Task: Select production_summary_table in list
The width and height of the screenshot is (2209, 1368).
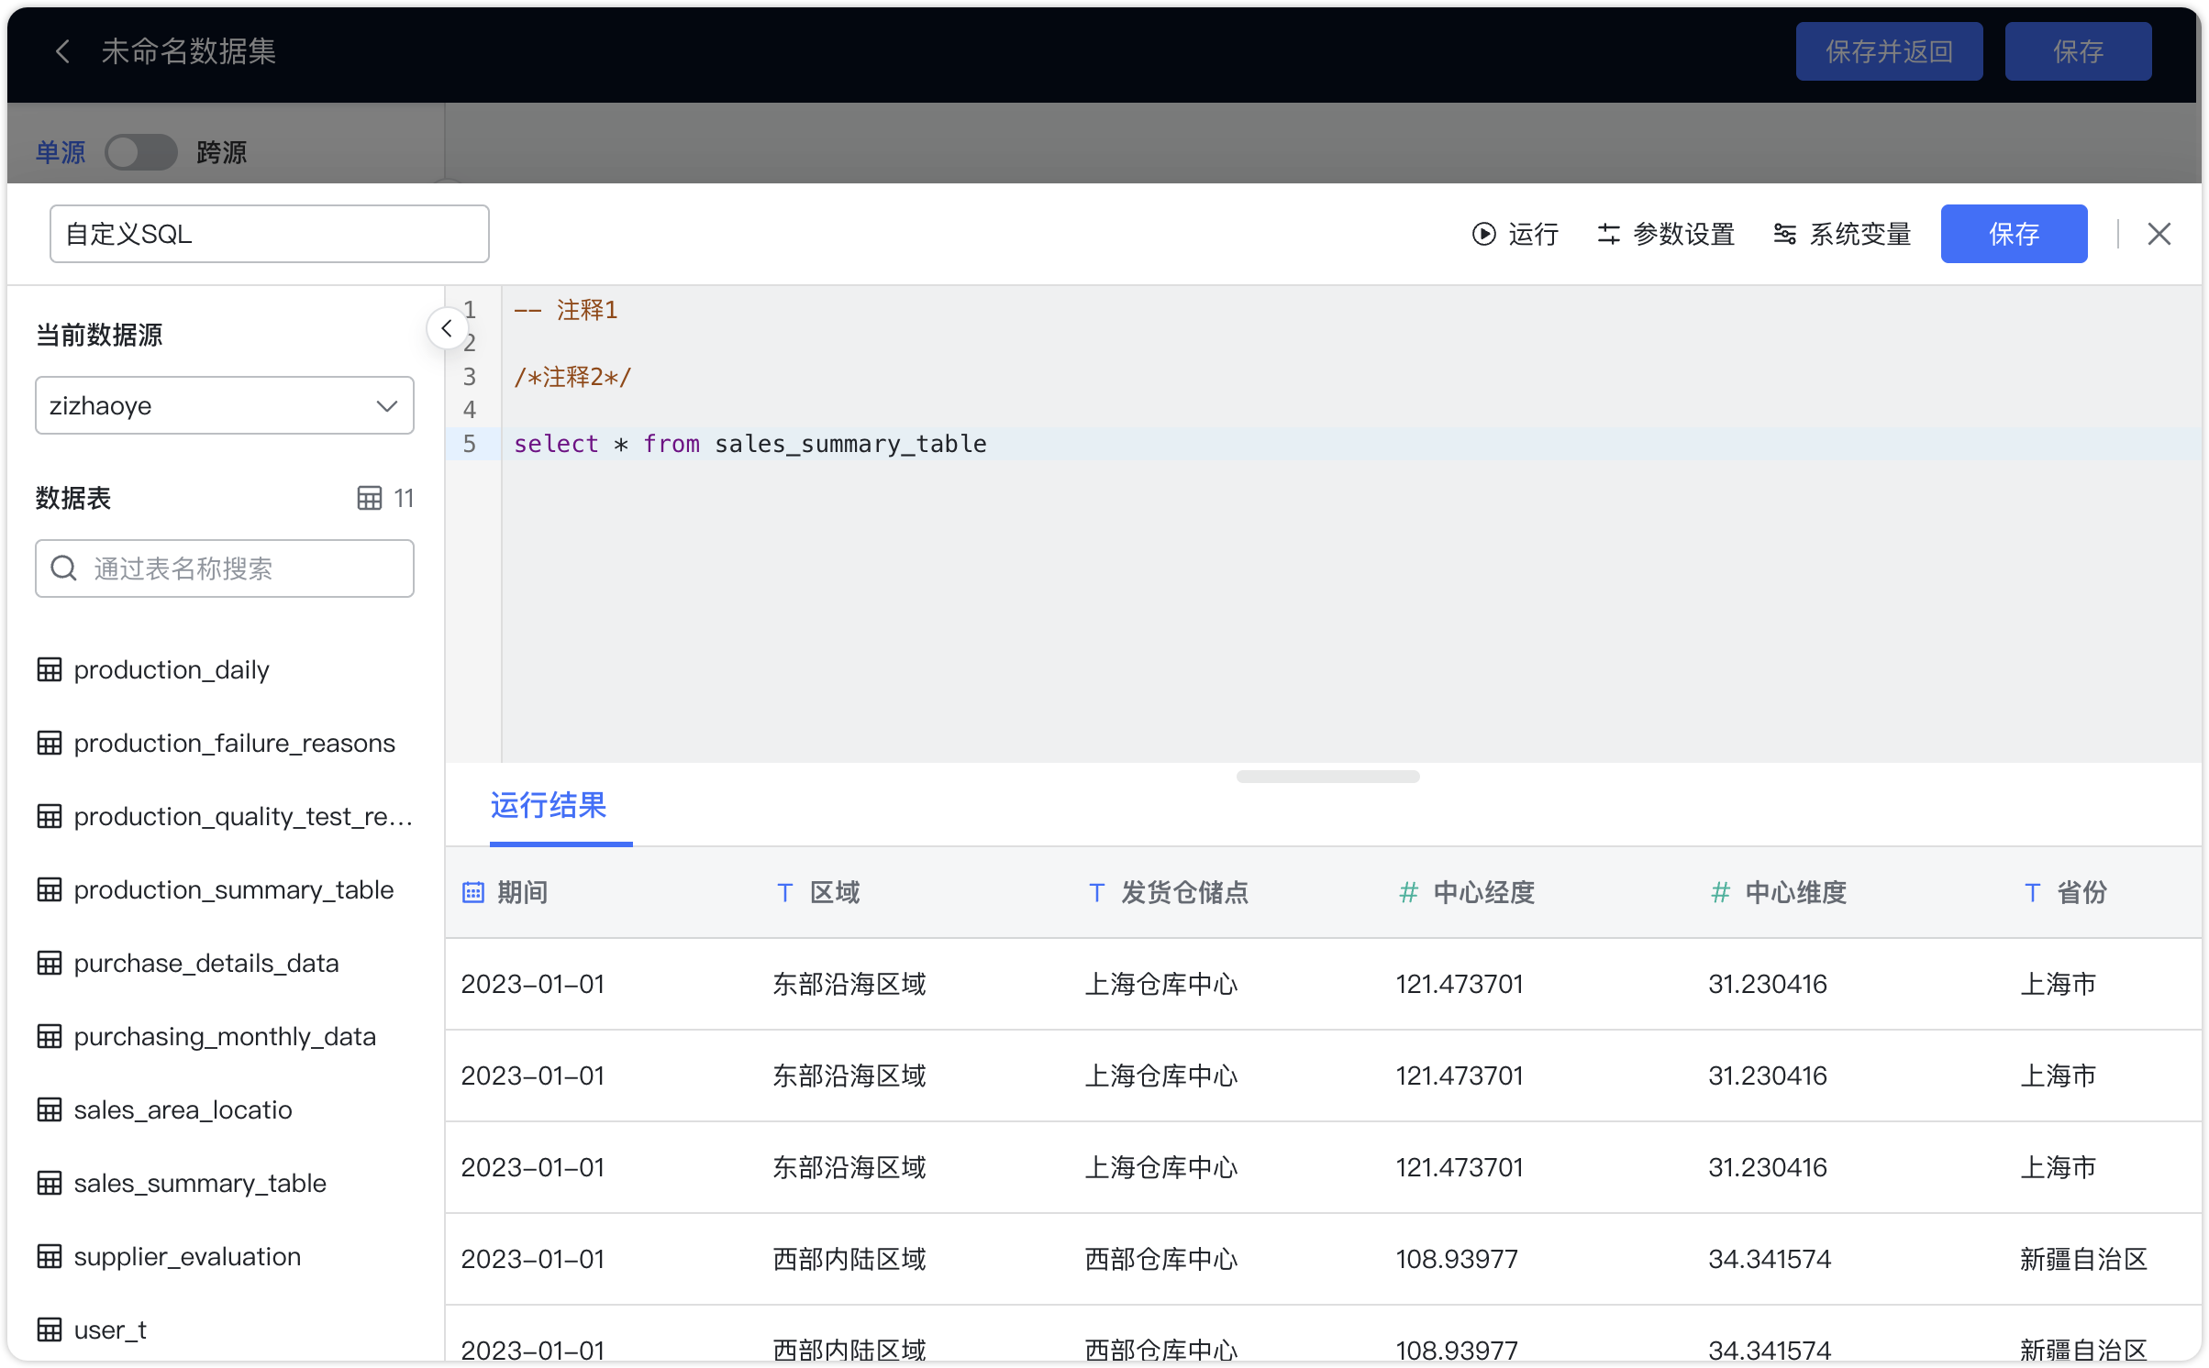Action: (233, 889)
